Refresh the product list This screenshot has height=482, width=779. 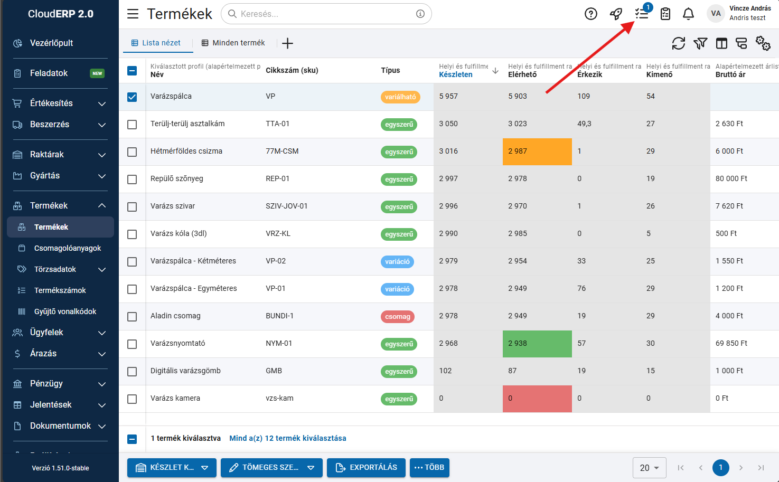[x=678, y=43]
